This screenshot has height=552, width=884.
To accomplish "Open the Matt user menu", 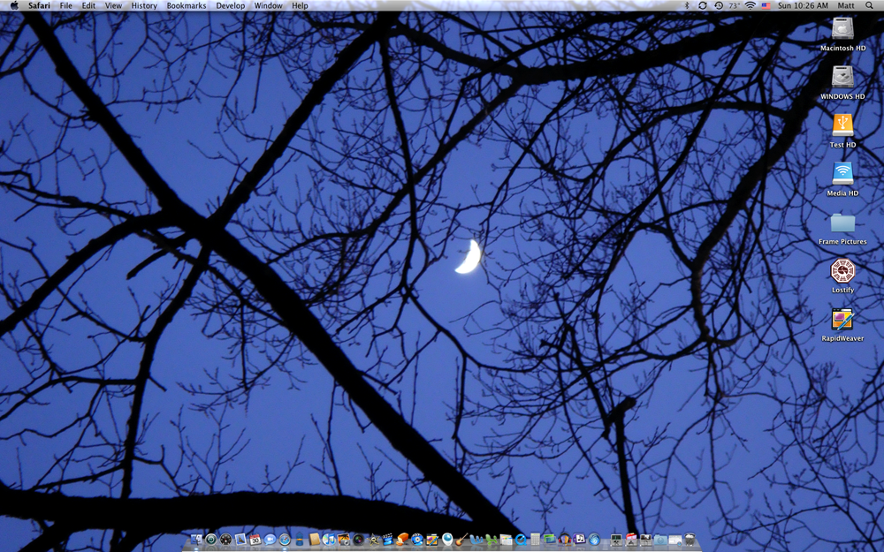I will pos(846,5).
